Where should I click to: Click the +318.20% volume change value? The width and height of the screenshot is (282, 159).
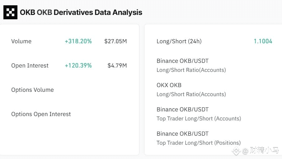tap(78, 41)
